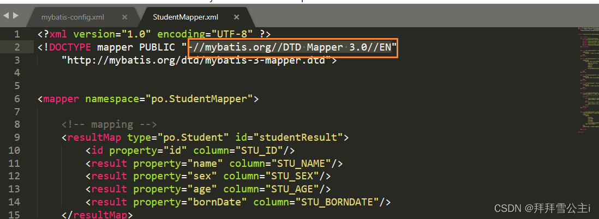
Task: Jump to a position using the minimap
Action: coord(588,80)
